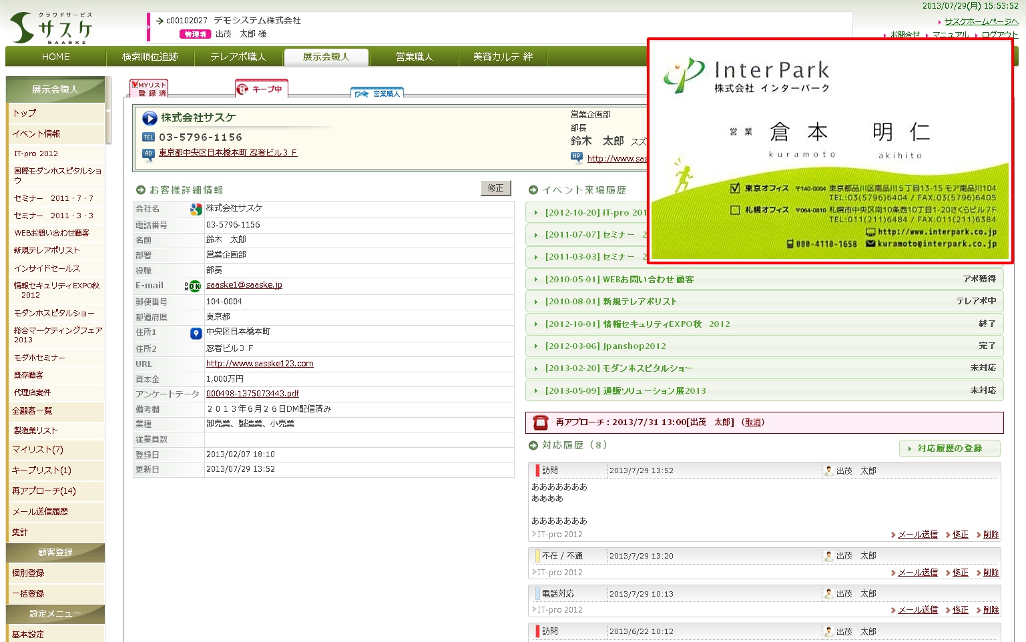The width and height of the screenshot is (1026, 642).
Task: Toggle the キープ中 keep status
Action: (261, 89)
